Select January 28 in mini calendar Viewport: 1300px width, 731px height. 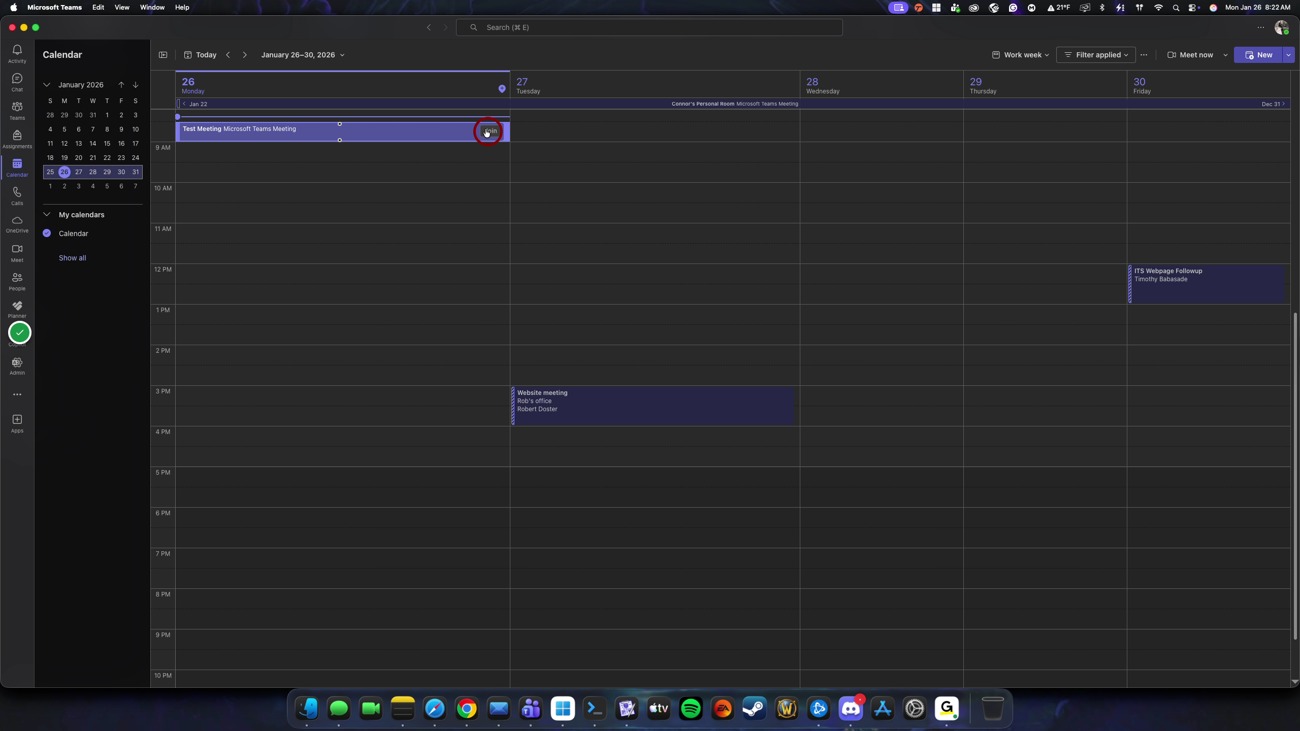(92, 172)
